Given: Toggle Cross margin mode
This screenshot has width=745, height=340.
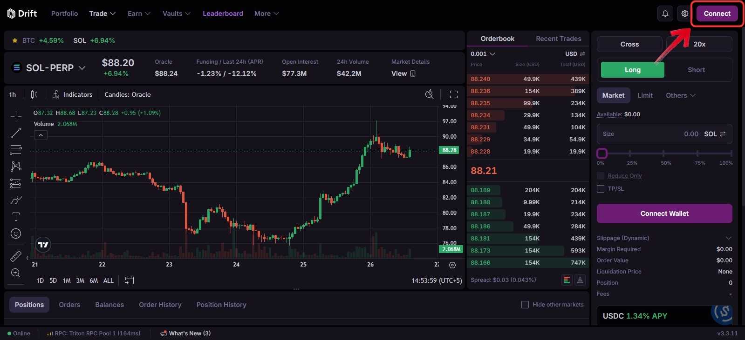Looking at the screenshot, I should coord(629,44).
